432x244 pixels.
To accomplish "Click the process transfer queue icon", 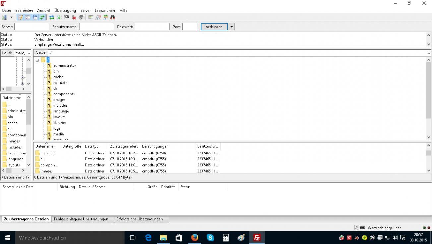I will 59,17.
